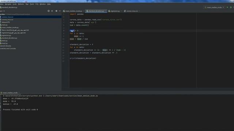This screenshot has height=131, width=234.
Task: Click the pandas.read_csv code line
Action: pos(95,20)
